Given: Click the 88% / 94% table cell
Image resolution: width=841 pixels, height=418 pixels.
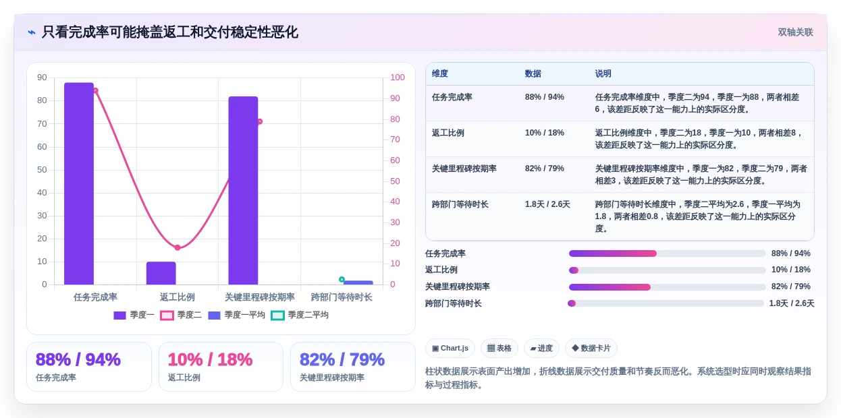Looking at the screenshot, I should pyautogui.click(x=545, y=97).
